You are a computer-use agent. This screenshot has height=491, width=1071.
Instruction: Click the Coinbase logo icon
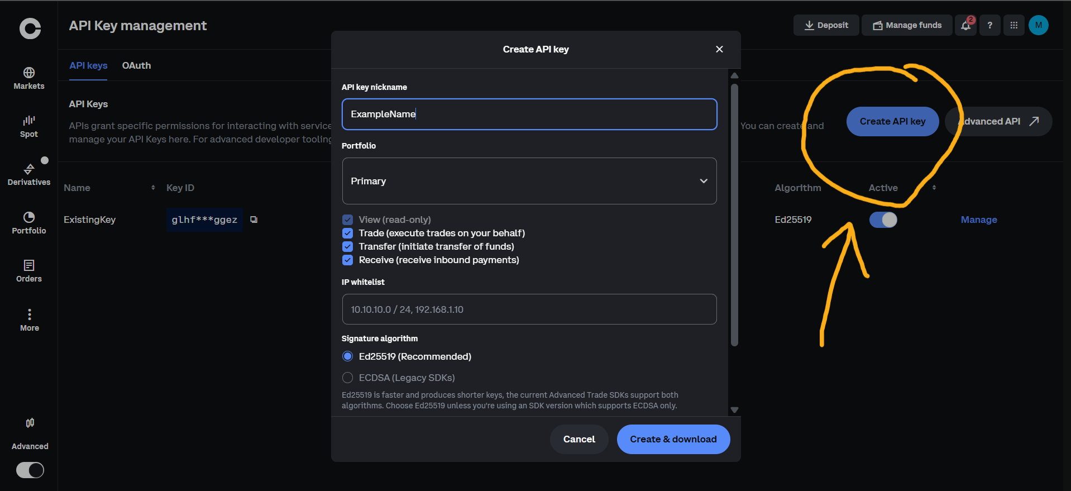[30, 28]
